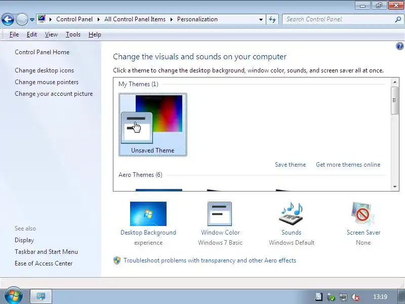Open the Desktop Background icon

pyautogui.click(x=148, y=214)
